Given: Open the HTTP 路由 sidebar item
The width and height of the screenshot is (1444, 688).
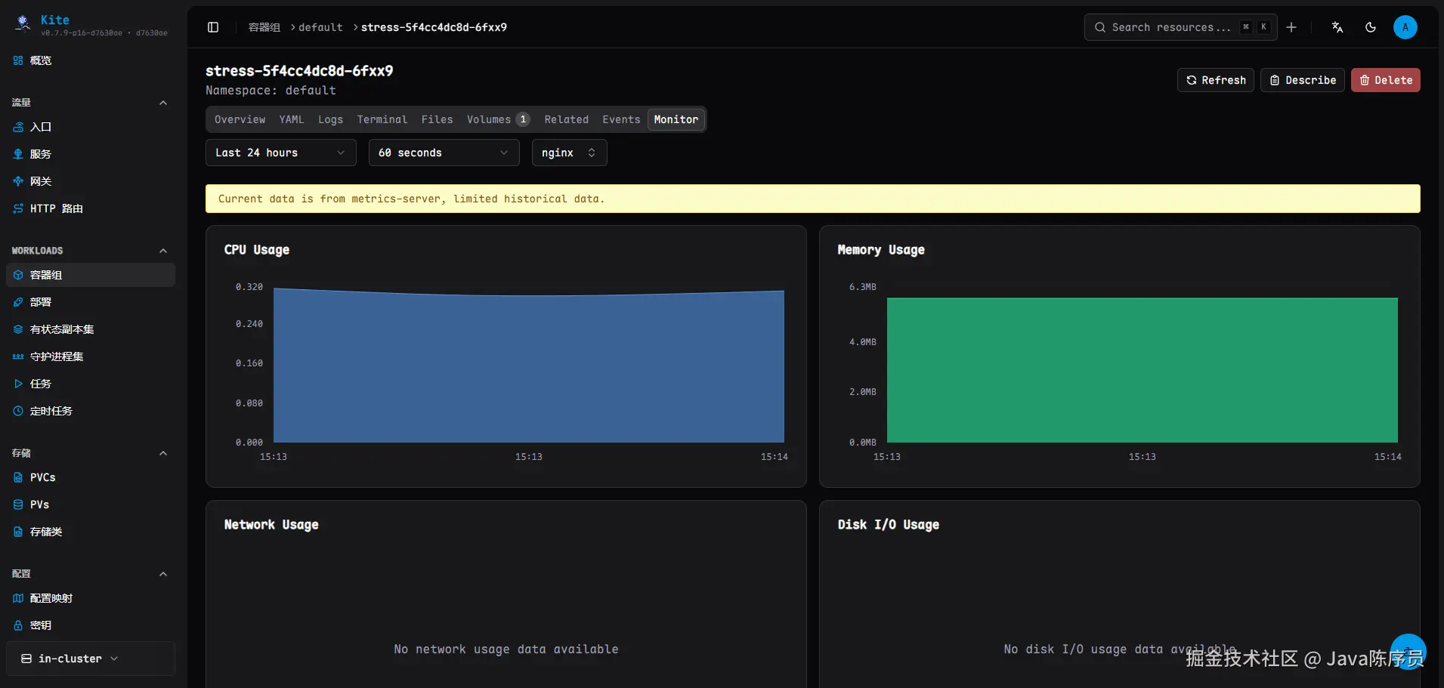Looking at the screenshot, I should coord(56,208).
